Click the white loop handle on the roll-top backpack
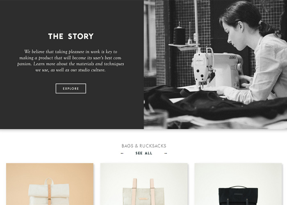 (x=49, y=181)
